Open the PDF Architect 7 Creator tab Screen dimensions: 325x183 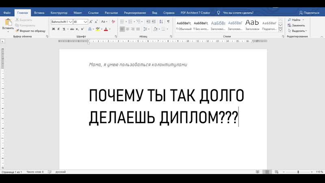click(x=195, y=13)
